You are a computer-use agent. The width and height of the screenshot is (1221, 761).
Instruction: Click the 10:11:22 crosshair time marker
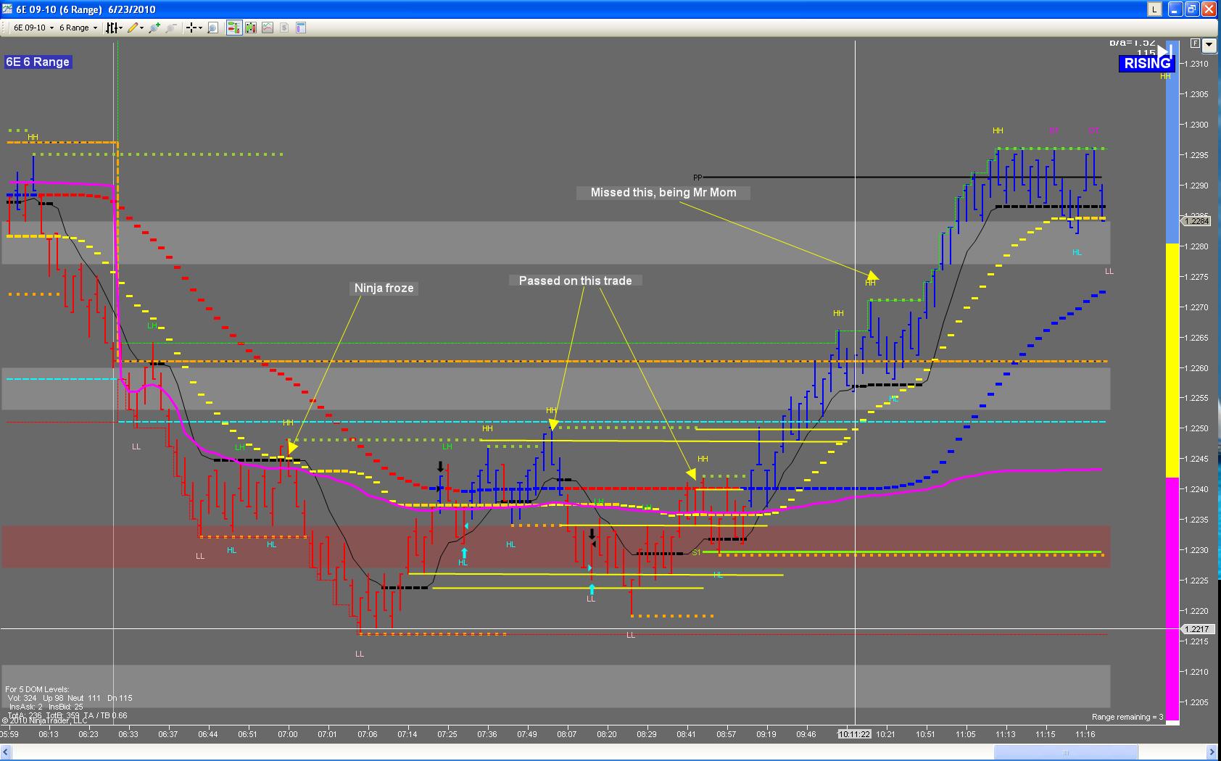(853, 734)
